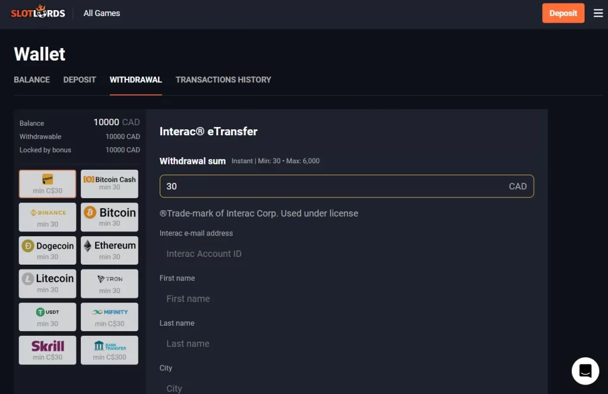
Task: Click the 'Withdrawal sum' label
Action: point(192,161)
